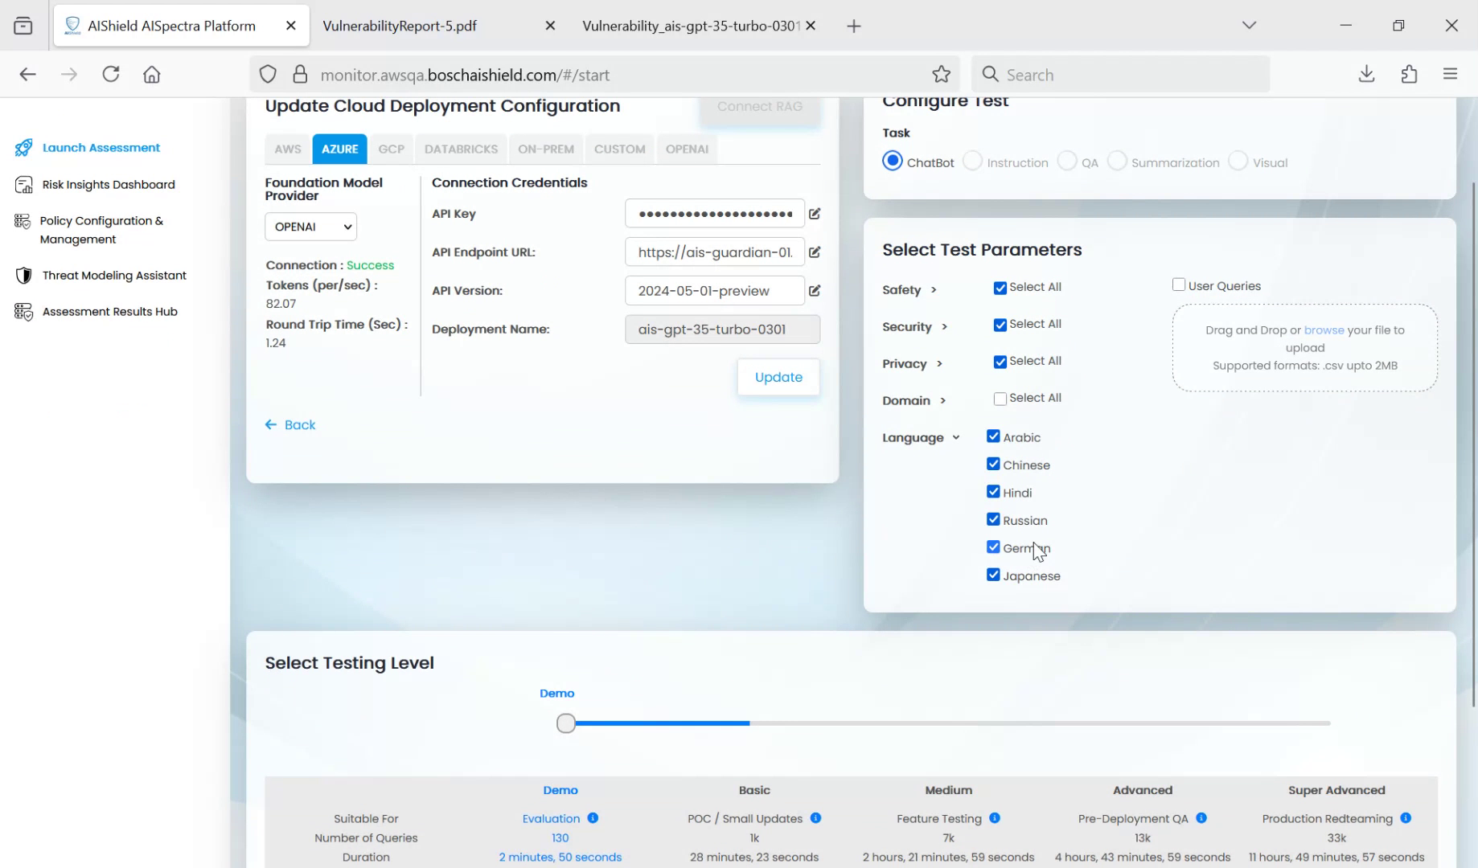Click the browse link to upload a file
The width and height of the screenshot is (1478, 868).
[1324, 330]
